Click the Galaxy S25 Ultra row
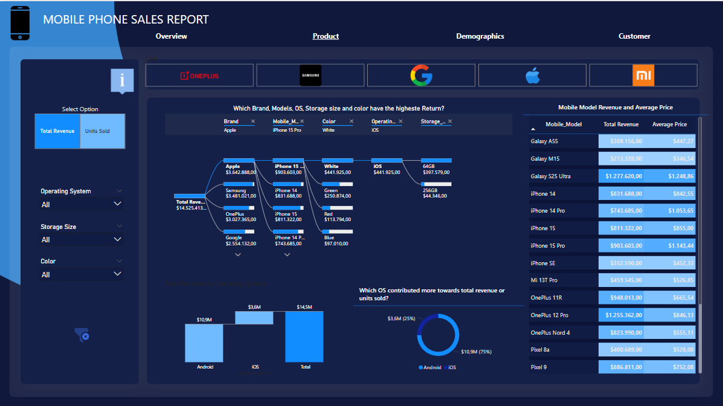Screen dimensions: 723x406 point(612,176)
